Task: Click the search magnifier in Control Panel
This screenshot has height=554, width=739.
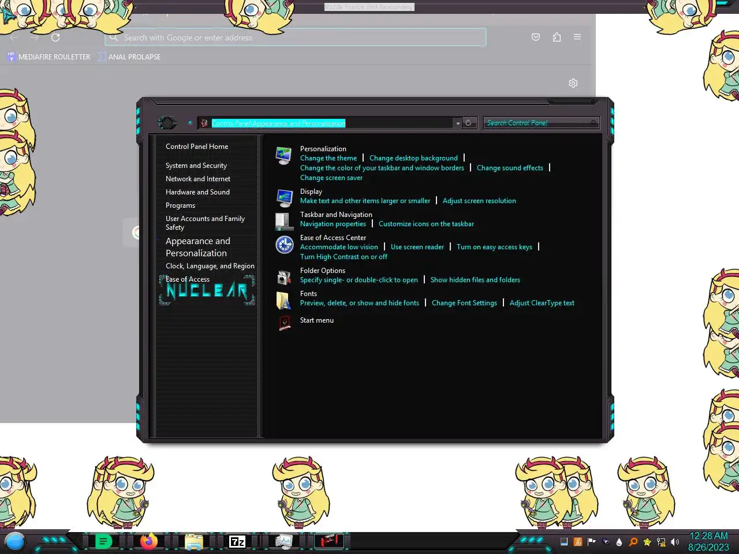Action: pos(593,123)
